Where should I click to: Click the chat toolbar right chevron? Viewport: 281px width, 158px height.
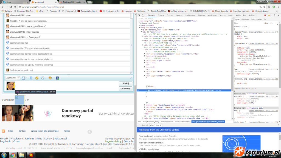[131, 78]
